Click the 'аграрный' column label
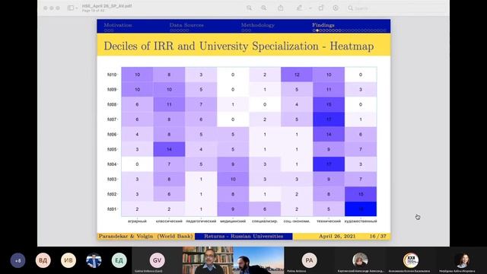Image resolution: width=487 pixels, height=274 pixels. click(137, 221)
